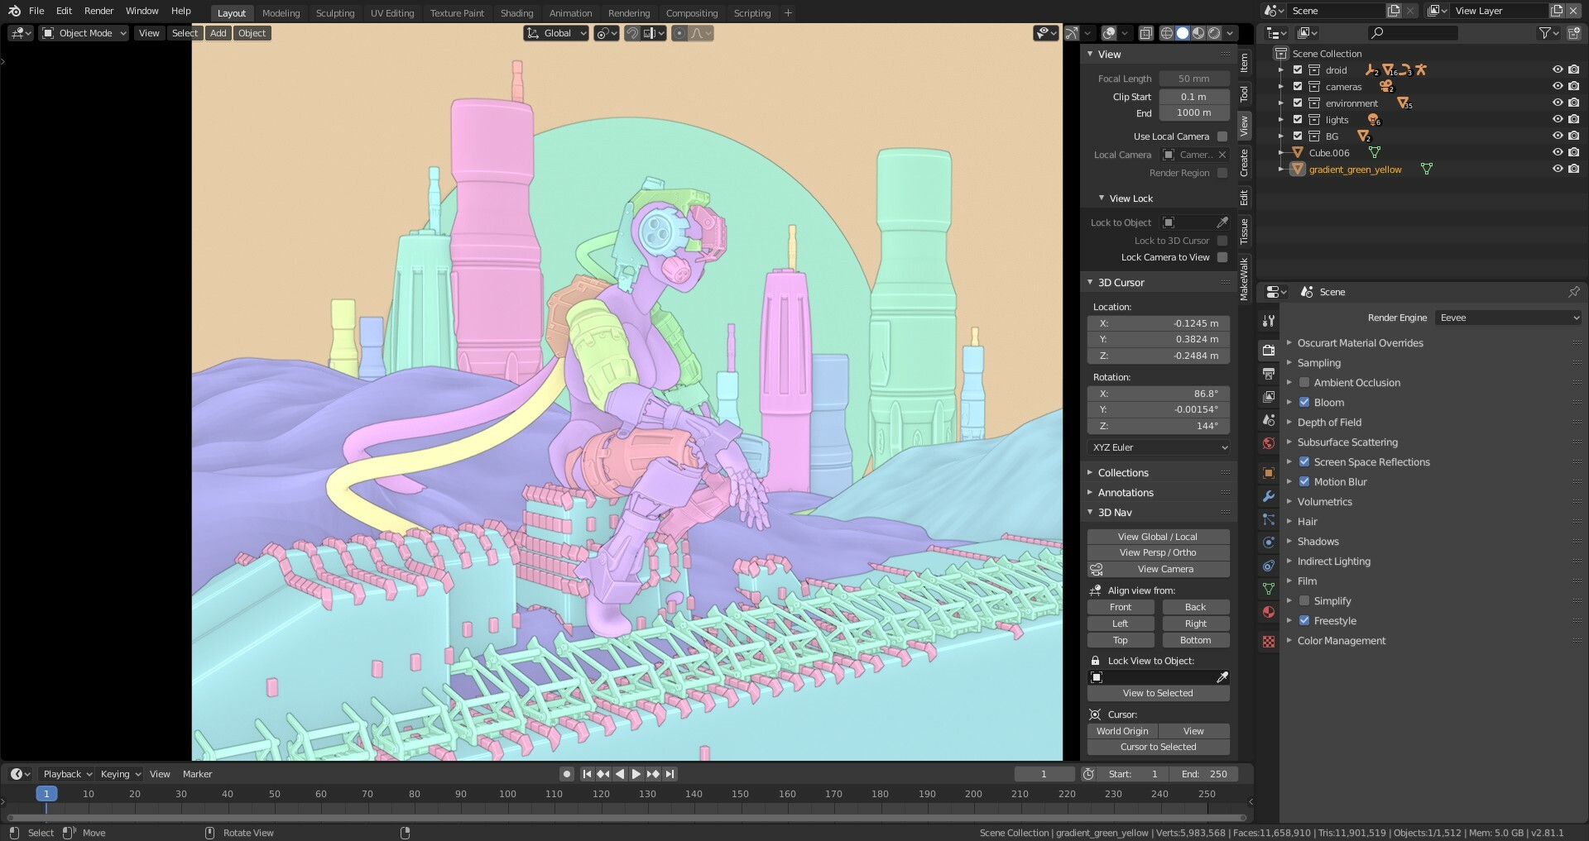Enable Lock Camera to View checkbox
This screenshot has width=1589, height=841.
tap(1222, 257)
